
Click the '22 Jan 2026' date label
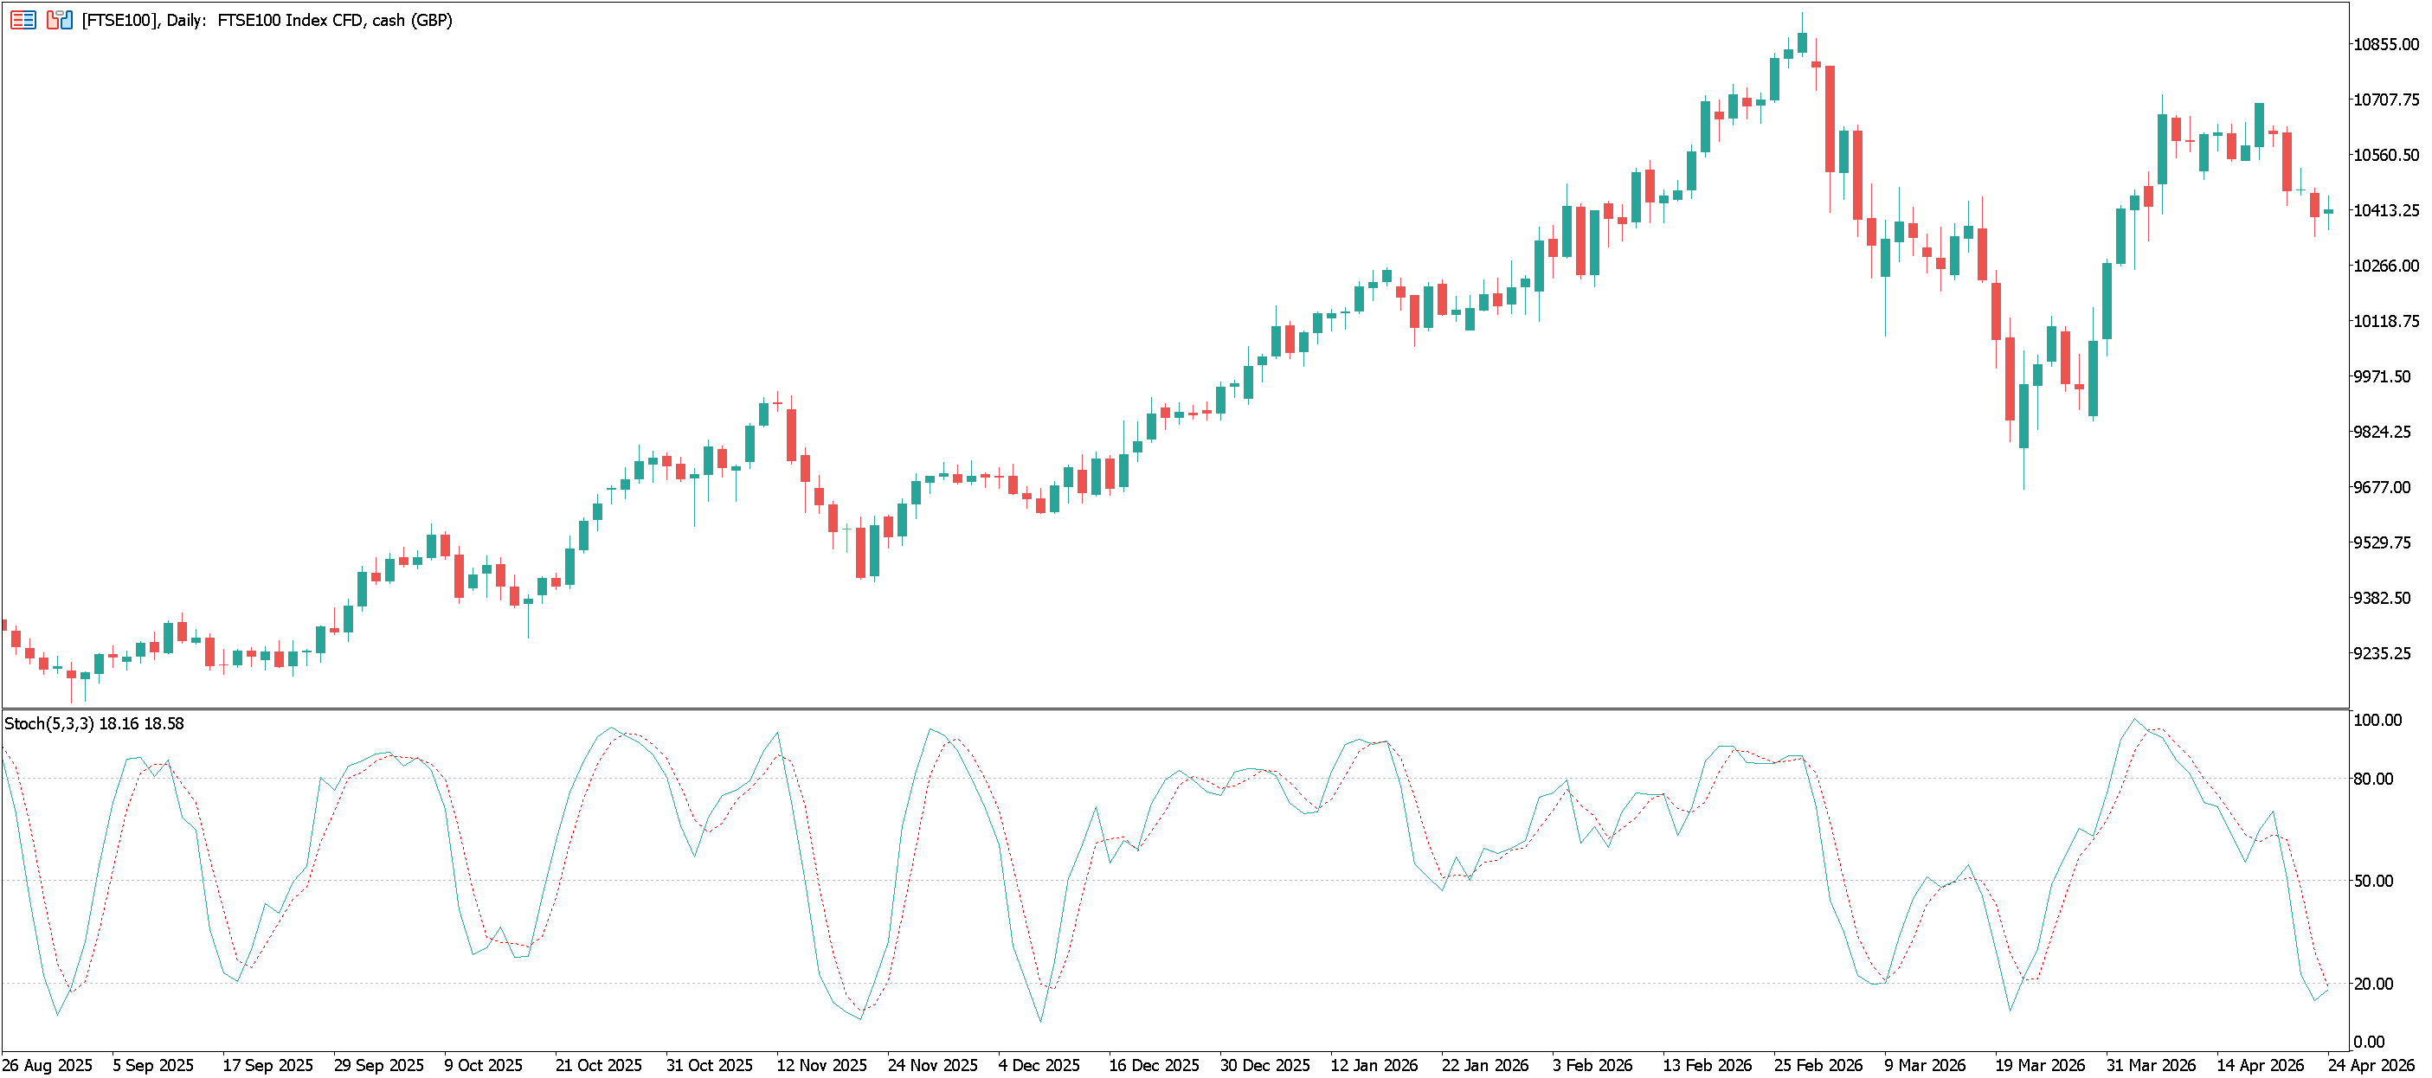tap(1485, 1066)
